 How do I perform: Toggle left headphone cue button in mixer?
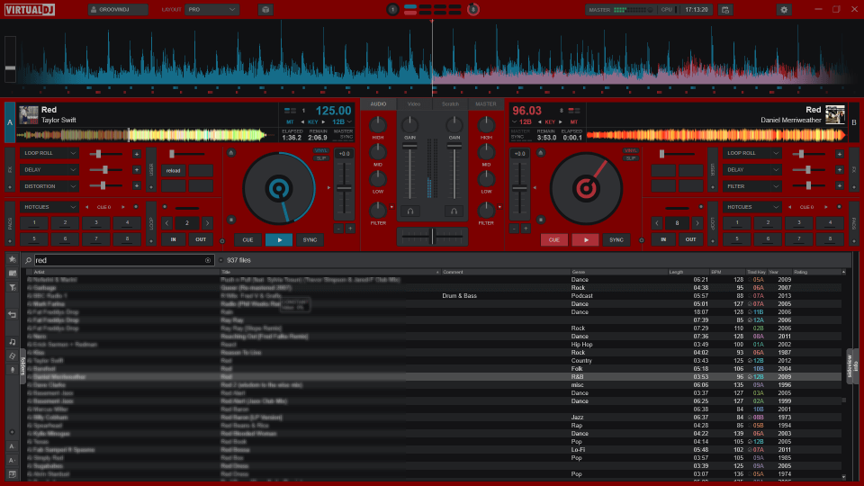[410, 211]
